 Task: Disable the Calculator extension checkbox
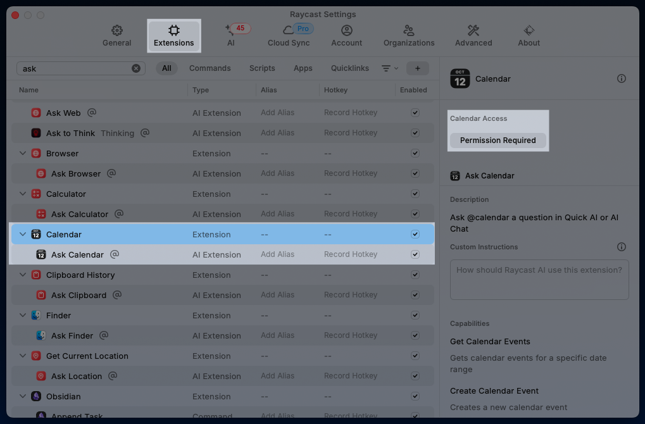click(415, 194)
